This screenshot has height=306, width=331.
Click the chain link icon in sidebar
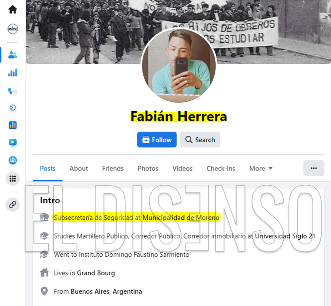click(13, 205)
